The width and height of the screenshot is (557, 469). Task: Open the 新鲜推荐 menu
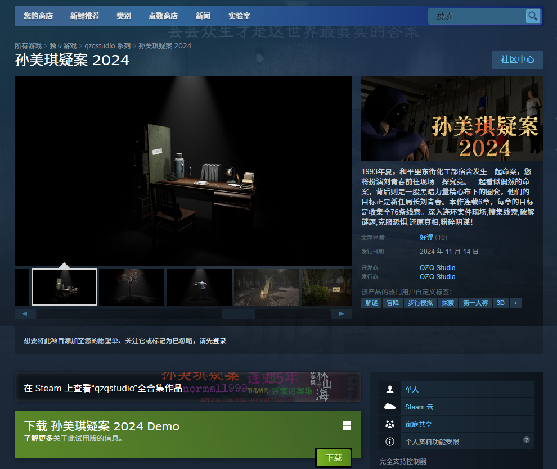point(84,16)
